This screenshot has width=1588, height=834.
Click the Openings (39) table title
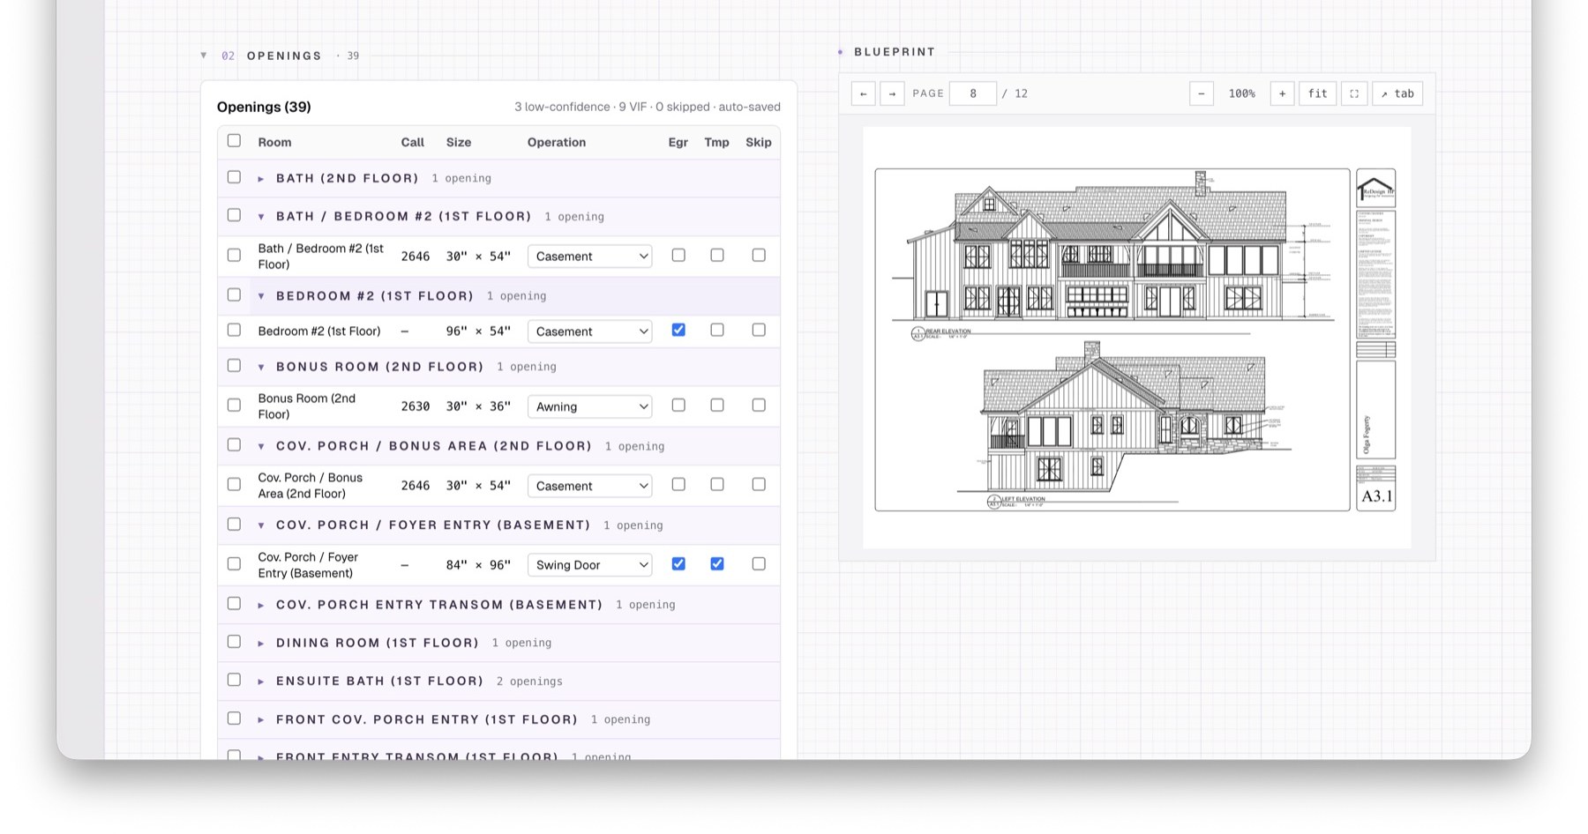click(x=264, y=107)
